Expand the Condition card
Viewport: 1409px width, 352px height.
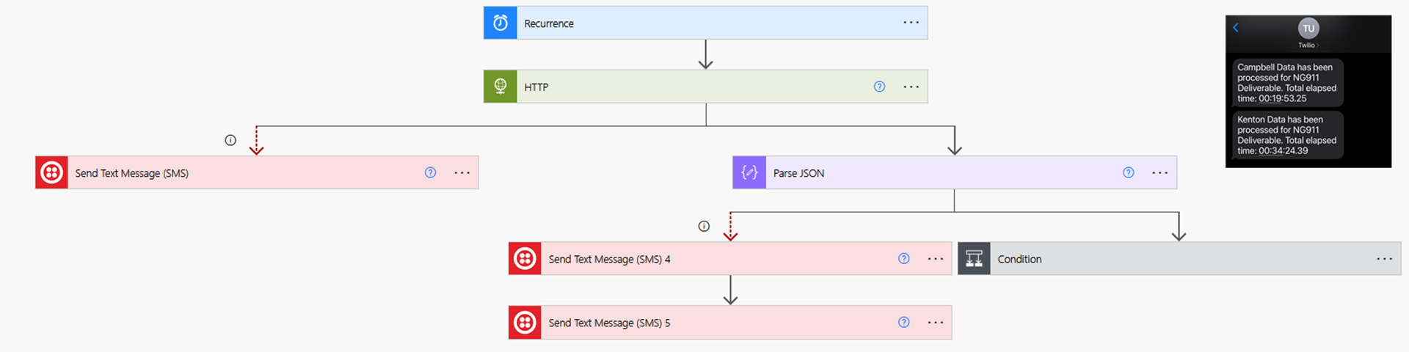pos(1179,259)
